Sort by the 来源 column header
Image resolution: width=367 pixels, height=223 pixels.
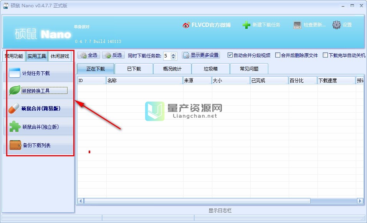(197, 80)
